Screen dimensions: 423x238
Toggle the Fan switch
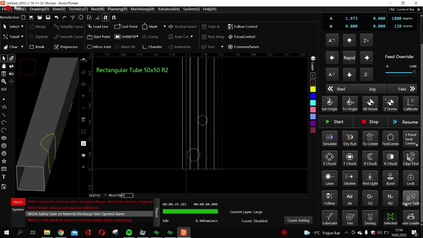pyautogui.click(x=350, y=218)
